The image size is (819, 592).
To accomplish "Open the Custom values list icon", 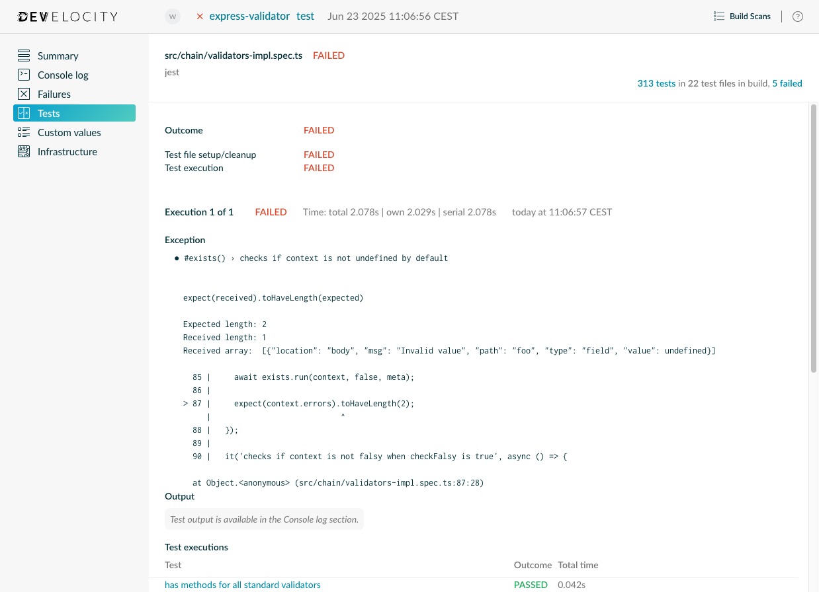I will coord(24,132).
